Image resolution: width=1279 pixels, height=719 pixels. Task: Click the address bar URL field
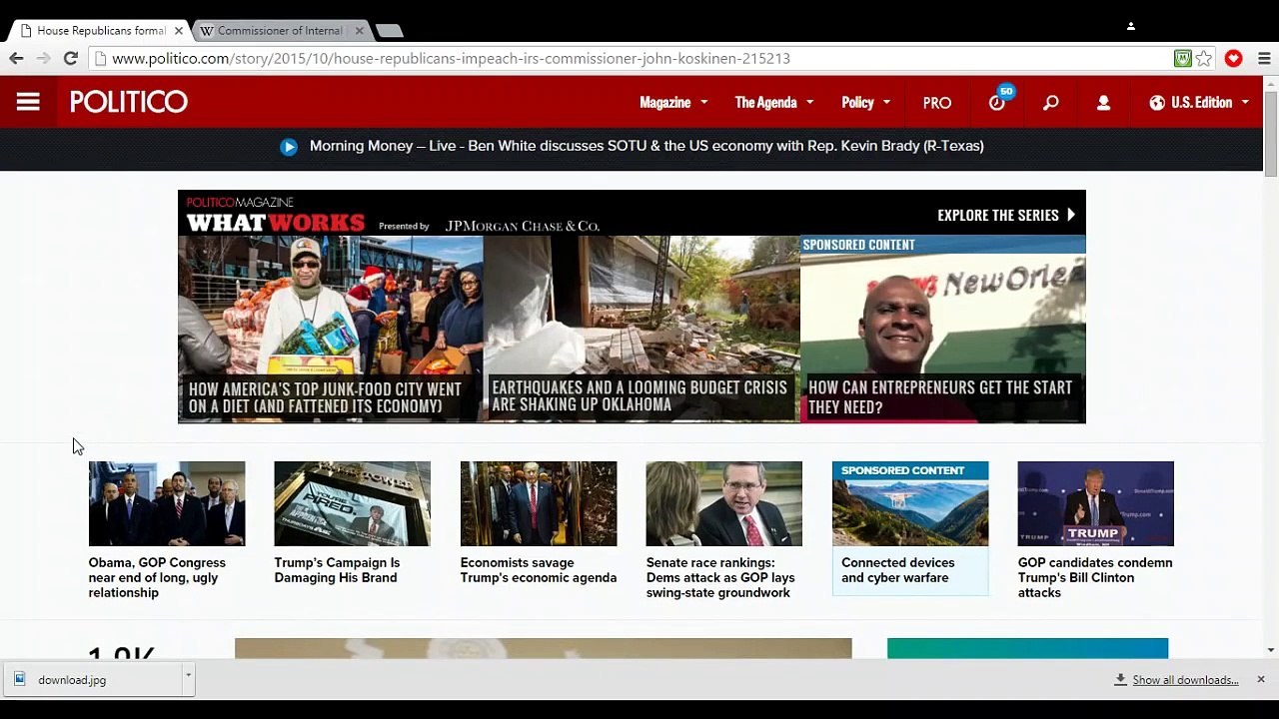pyautogui.click(x=639, y=59)
